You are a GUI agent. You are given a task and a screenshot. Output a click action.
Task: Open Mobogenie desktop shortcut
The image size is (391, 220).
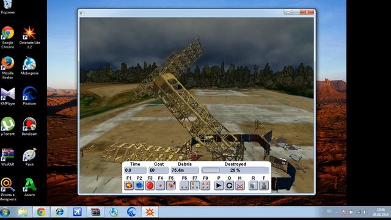pos(29,66)
